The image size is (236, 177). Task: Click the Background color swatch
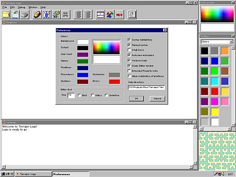coord(83,41)
